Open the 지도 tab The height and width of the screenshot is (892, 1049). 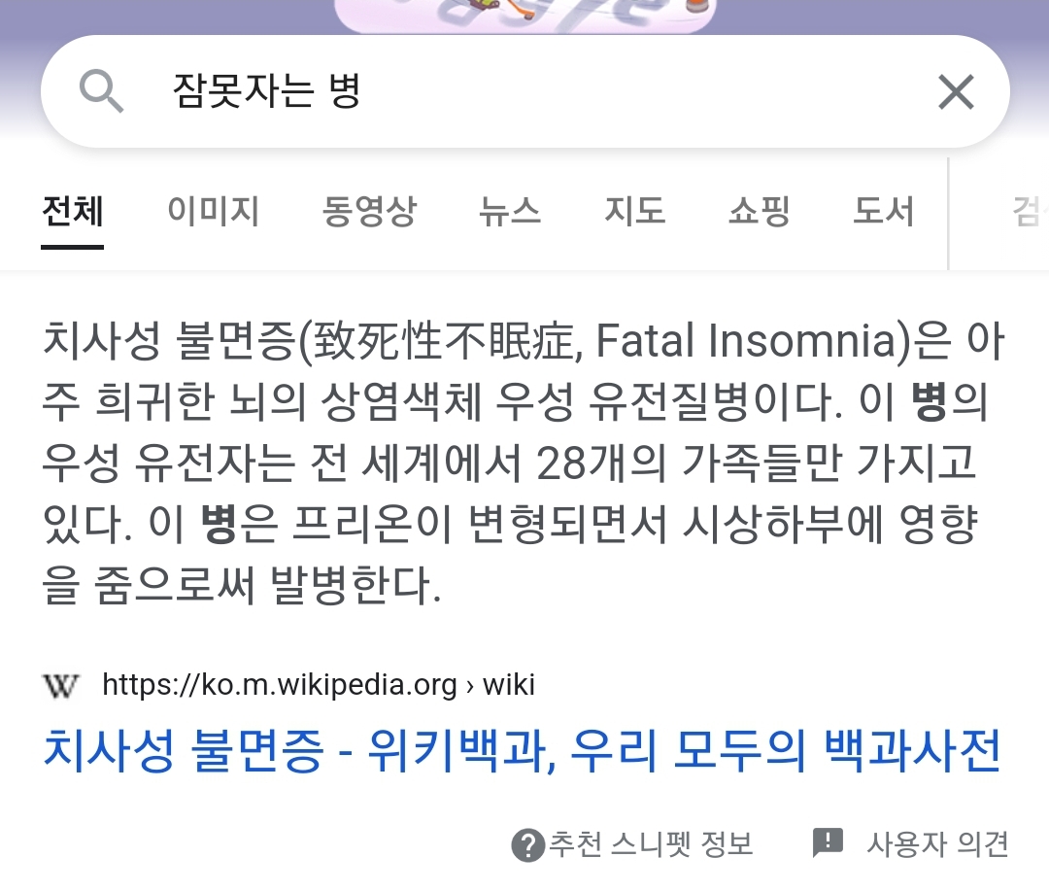tap(634, 212)
